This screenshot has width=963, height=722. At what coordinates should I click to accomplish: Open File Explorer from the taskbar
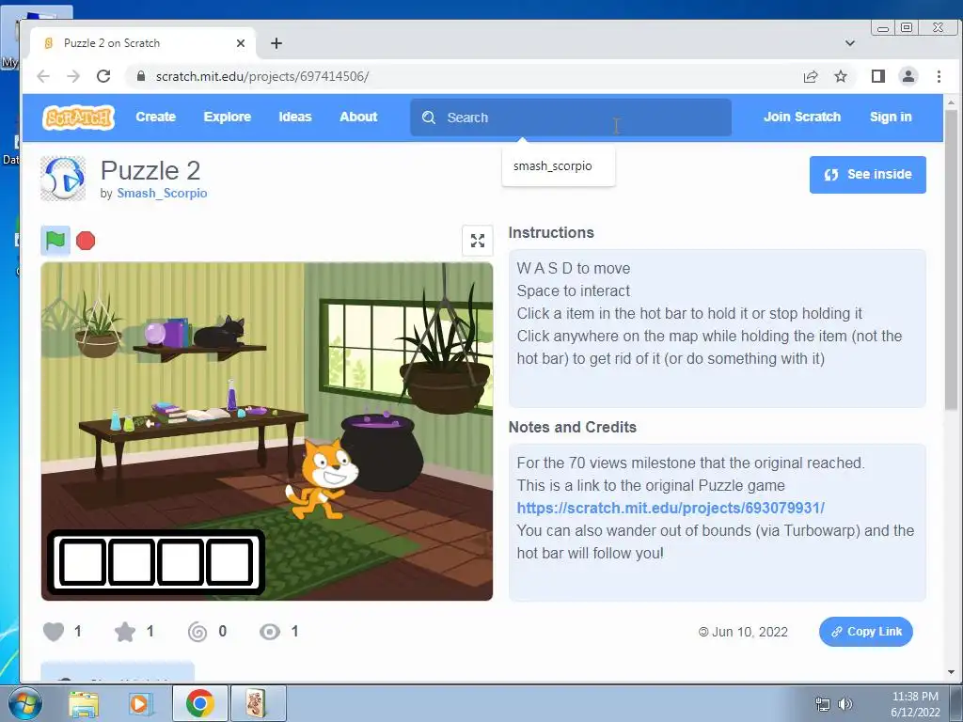(x=83, y=703)
